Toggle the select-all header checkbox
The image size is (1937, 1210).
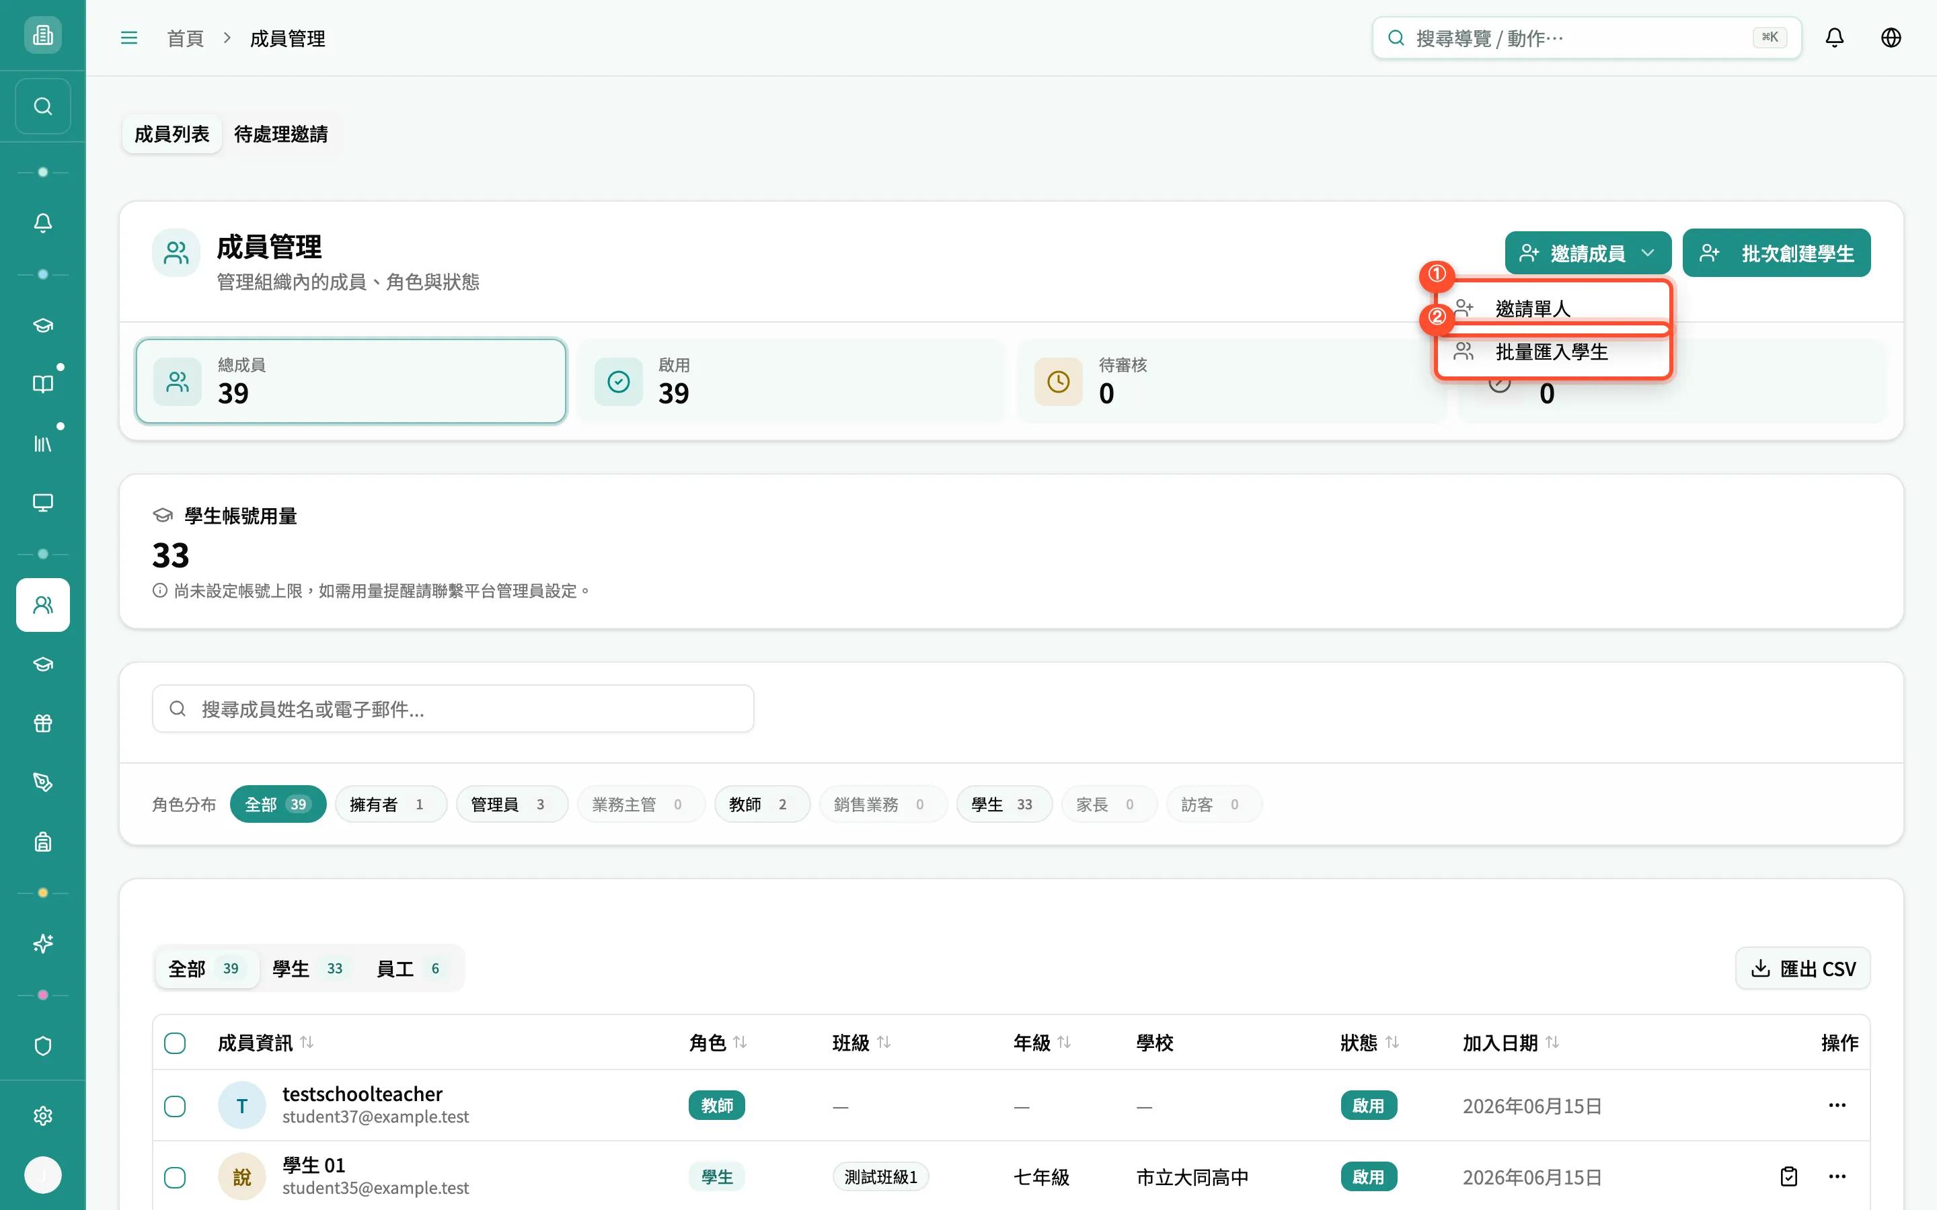click(x=174, y=1043)
